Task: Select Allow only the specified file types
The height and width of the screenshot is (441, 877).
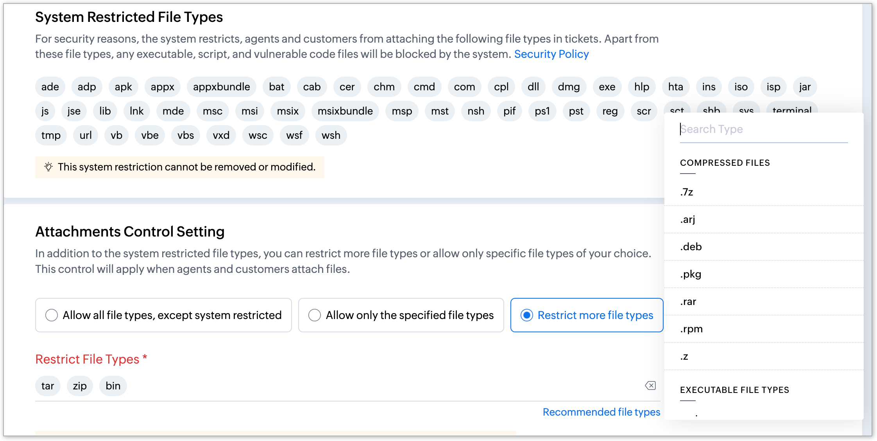Action: 315,315
